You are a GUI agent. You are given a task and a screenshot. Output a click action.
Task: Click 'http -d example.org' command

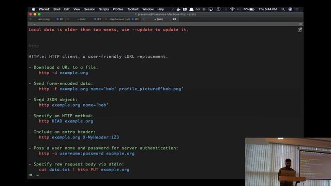tap(63, 73)
